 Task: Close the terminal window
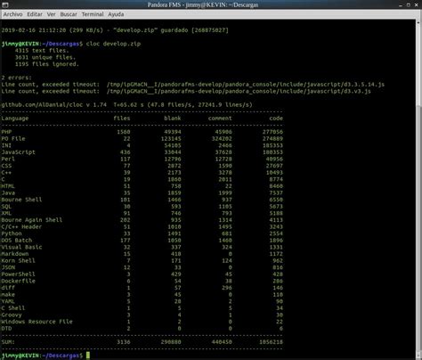click(417, 4)
